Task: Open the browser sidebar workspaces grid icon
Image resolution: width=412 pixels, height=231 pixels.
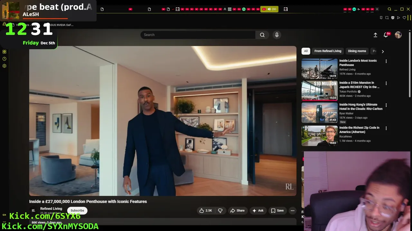Action: point(5,52)
